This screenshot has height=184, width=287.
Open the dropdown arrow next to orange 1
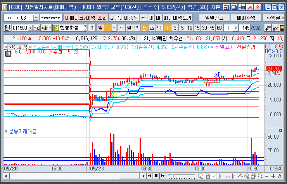coord(114,28)
